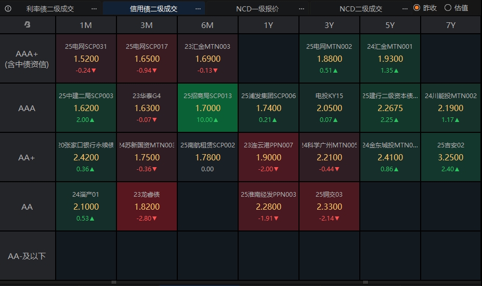Click the logo icon in the header corner cell
Image resolution: width=482 pixels, height=286 pixels.
28,24
